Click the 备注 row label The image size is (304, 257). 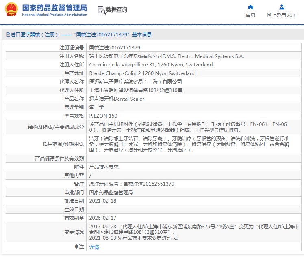tap(79, 184)
